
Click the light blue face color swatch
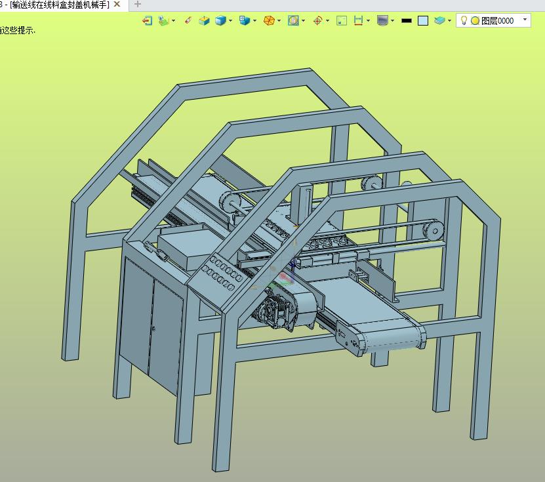coord(422,21)
